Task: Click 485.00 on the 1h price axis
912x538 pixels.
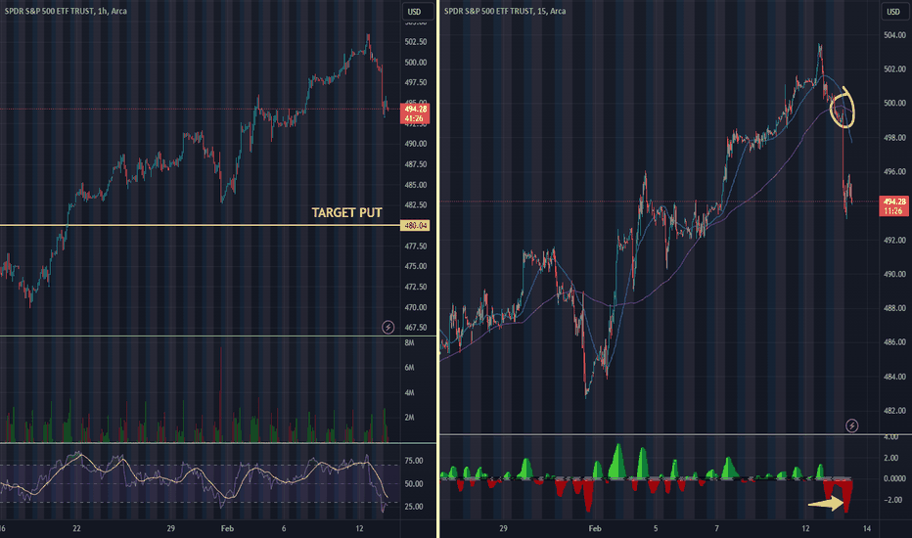Action: click(415, 185)
